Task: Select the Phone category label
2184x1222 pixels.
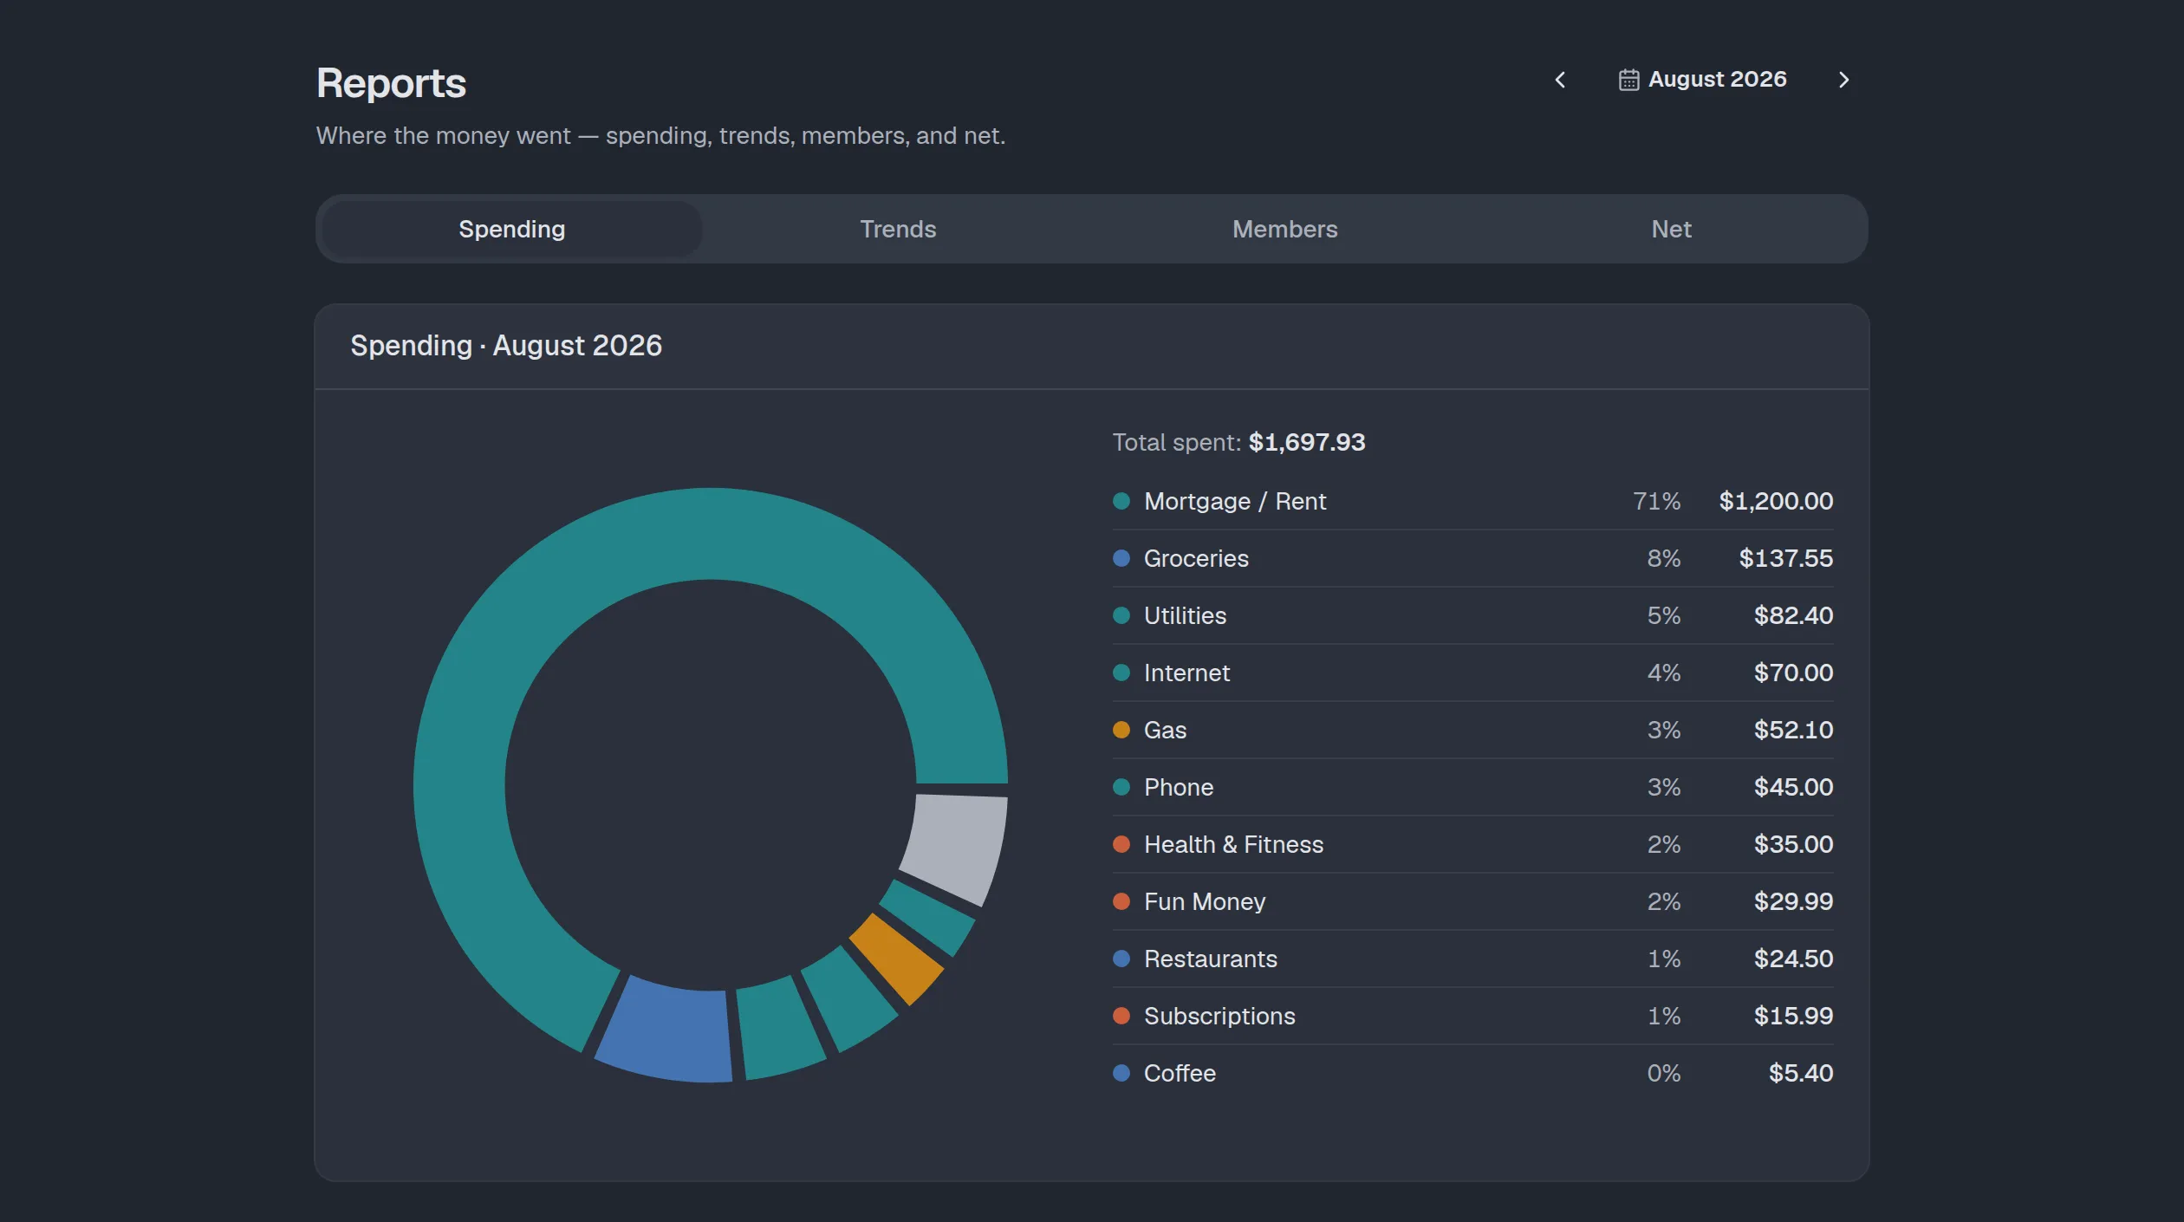Action: pyautogui.click(x=1179, y=787)
